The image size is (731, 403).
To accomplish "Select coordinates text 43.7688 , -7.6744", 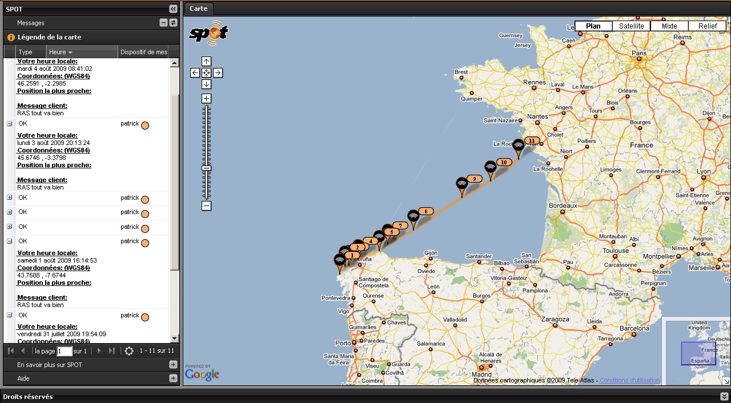I will coord(42,275).
